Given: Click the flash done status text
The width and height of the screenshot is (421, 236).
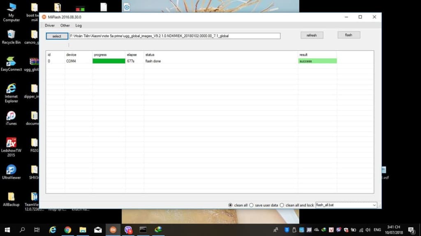Looking at the screenshot, I should coord(153,61).
